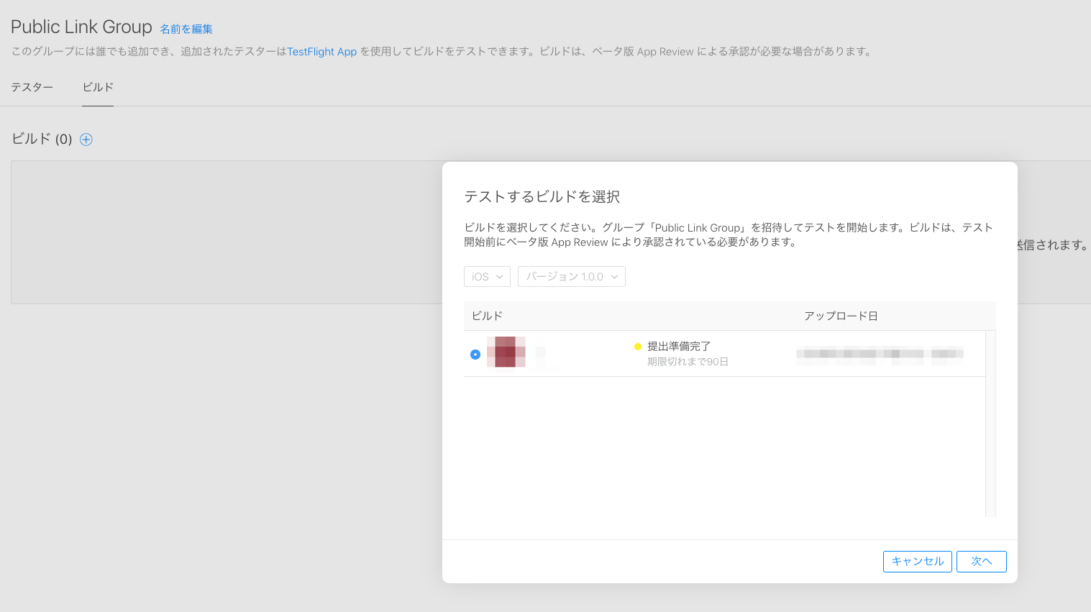Click the blurred red app icon thumbnail
This screenshot has width=1091, height=612.
coord(506,352)
